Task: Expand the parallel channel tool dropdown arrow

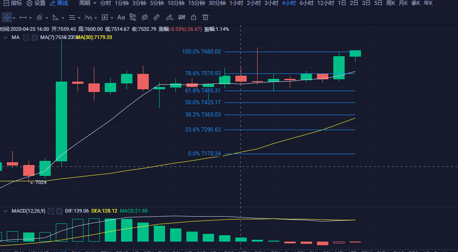Action: point(47,18)
